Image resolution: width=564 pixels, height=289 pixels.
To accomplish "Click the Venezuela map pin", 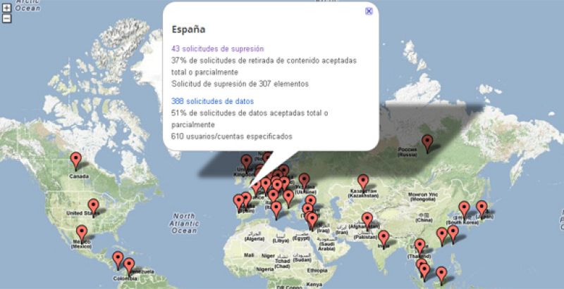I will click(129, 265).
